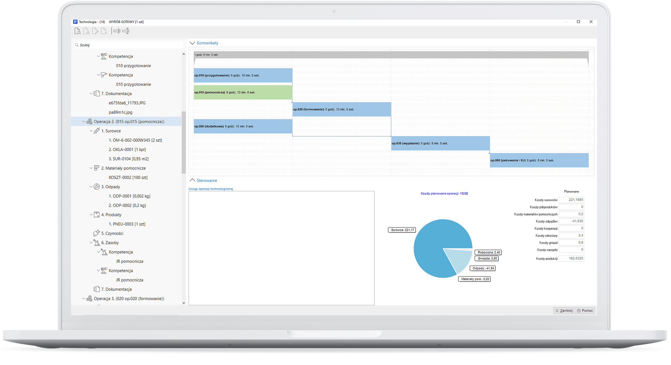The height and width of the screenshot is (365, 671).
Task: Click the pie chart label Surowce: 221,17
Action: (402, 230)
